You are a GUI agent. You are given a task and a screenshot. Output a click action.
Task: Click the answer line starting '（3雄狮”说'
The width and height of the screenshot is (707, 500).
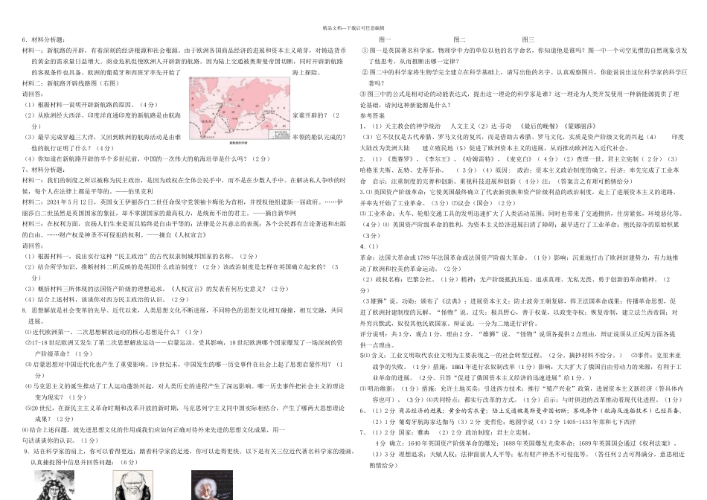coord(519,301)
